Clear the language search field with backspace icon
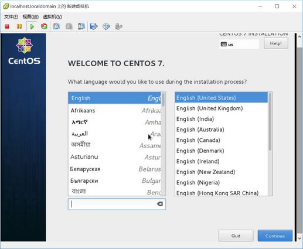 coord(160,204)
